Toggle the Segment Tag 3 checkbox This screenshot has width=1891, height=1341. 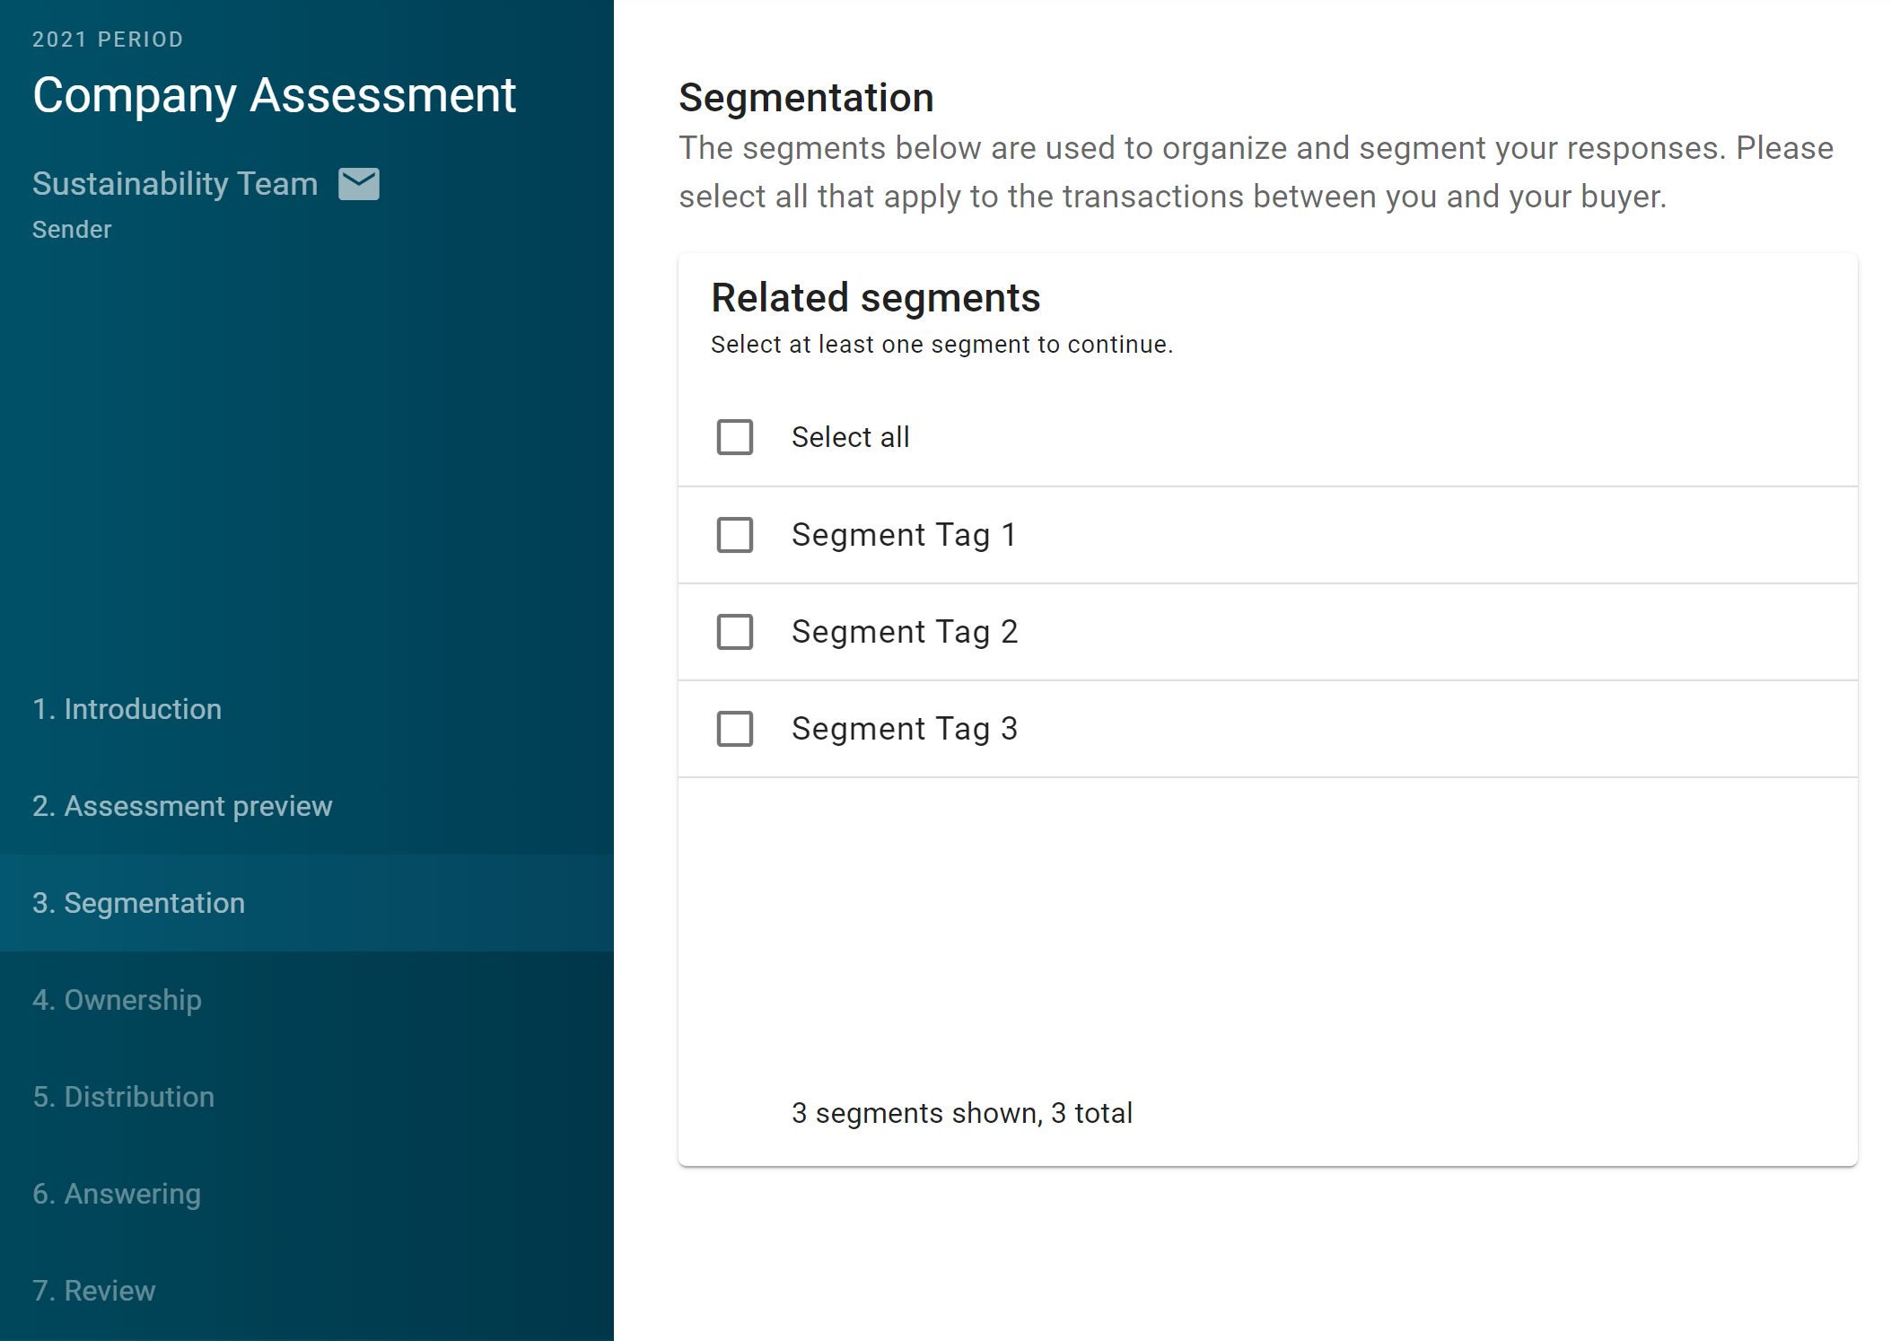pyautogui.click(x=734, y=729)
